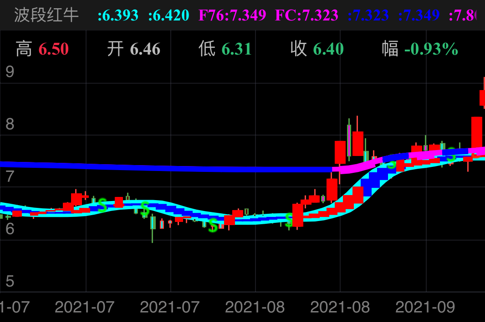The width and height of the screenshot is (485, 322).
Task: Tap the rightmost green S signal marker
Action: pos(451,155)
